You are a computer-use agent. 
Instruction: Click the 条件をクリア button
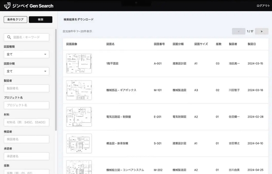point(15,19)
